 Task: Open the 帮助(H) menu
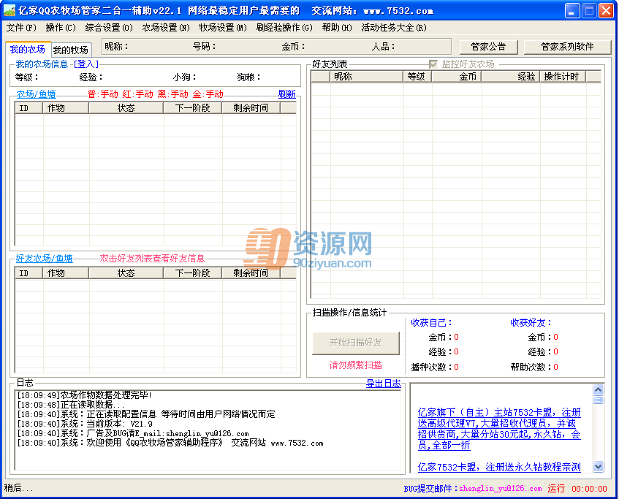click(337, 28)
